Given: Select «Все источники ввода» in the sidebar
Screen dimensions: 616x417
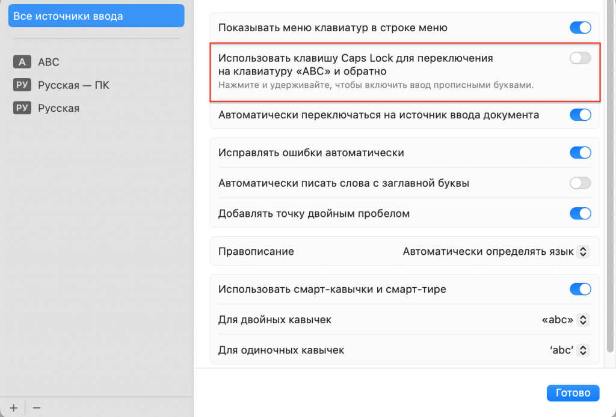Looking at the screenshot, I should (x=96, y=16).
